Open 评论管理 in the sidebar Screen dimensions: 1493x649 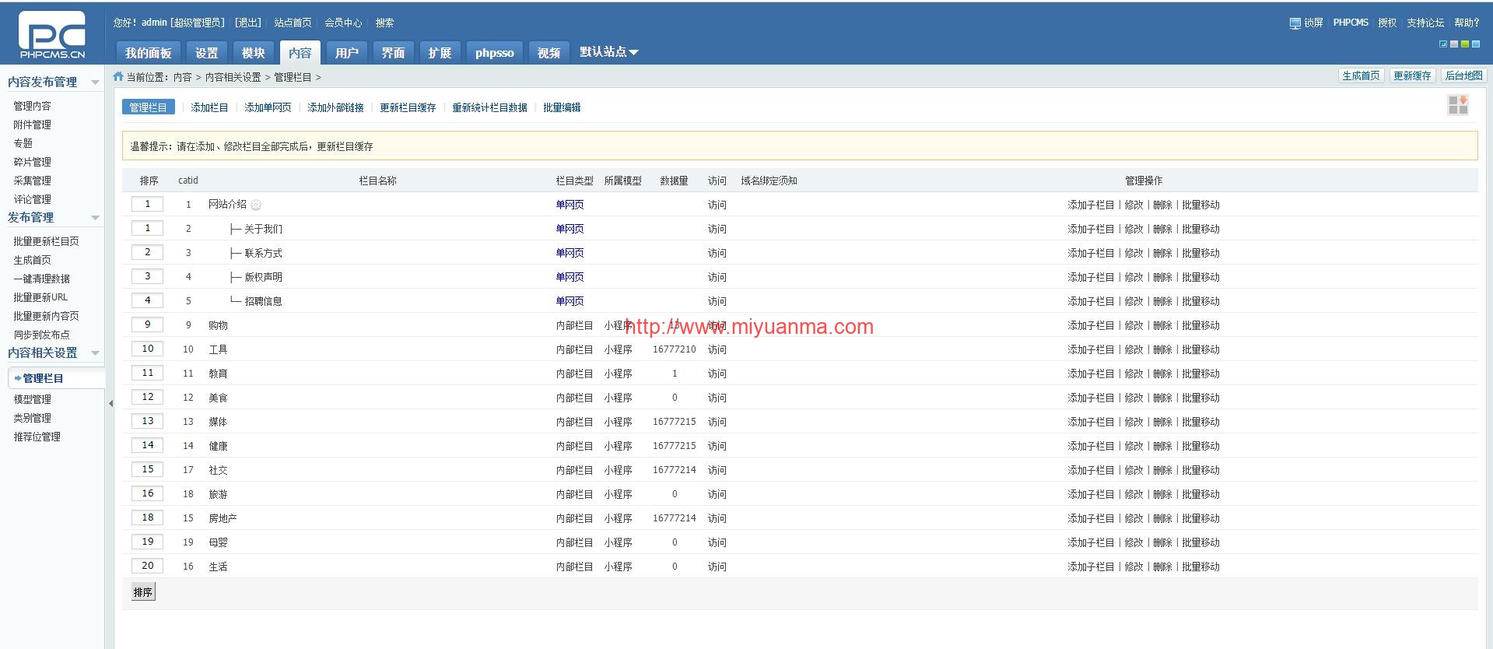(x=32, y=199)
